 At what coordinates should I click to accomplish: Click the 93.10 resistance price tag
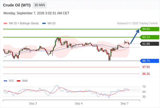pos(149,37)
